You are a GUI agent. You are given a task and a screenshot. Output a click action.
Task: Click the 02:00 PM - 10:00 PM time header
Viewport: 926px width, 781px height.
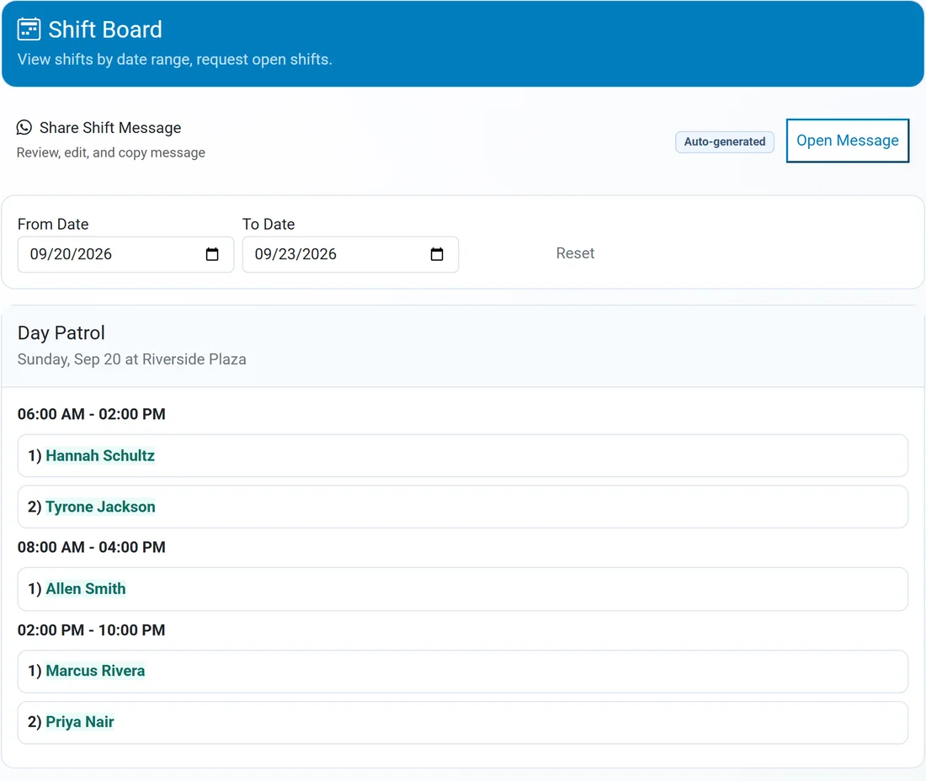[x=92, y=630]
